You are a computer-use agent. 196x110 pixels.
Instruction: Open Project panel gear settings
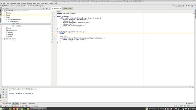(x=47, y=9)
